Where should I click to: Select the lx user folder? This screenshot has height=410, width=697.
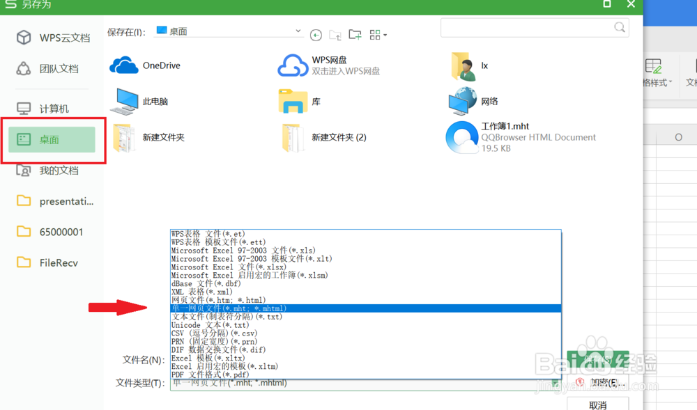coord(469,66)
